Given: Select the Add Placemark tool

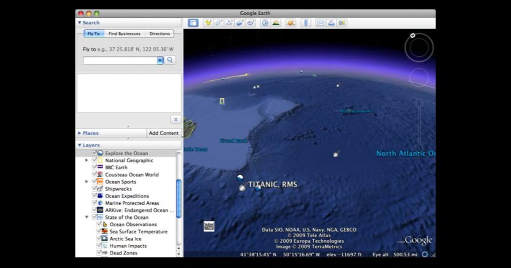Looking at the screenshot, I should pos(207,23).
